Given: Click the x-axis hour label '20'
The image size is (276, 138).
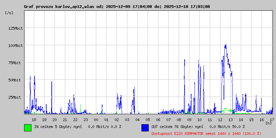Looking at the screenshot, I should click(55, 120).
